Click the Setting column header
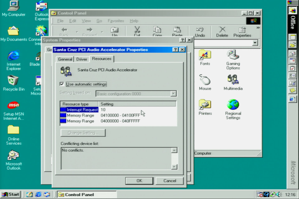 tap(137, 104)
